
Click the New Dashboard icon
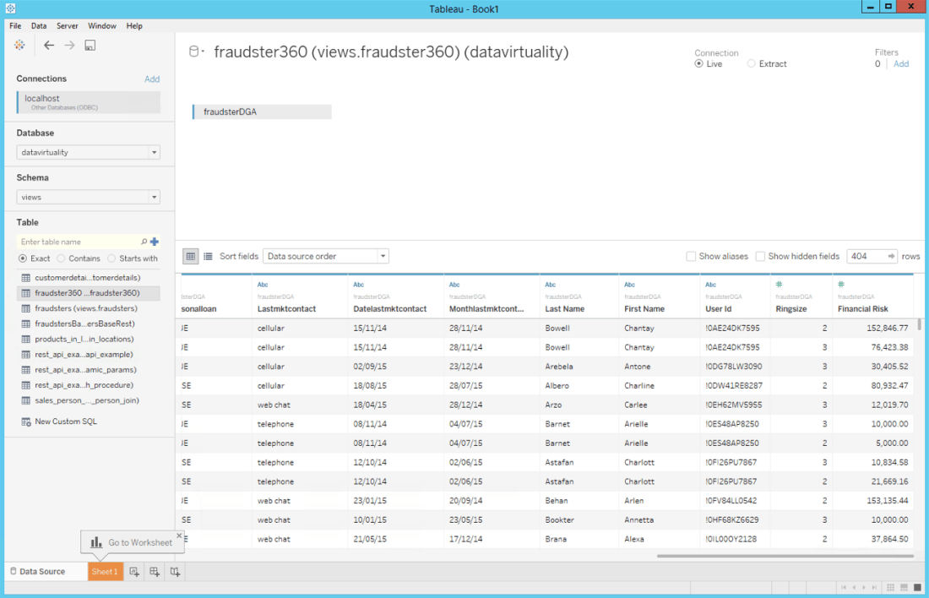(155, 572)
